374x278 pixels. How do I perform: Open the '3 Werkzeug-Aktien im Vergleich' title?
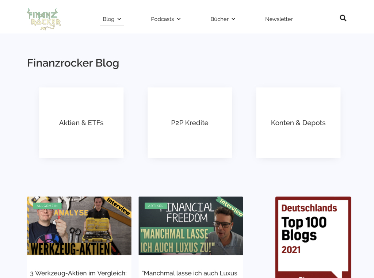(79, 273)
